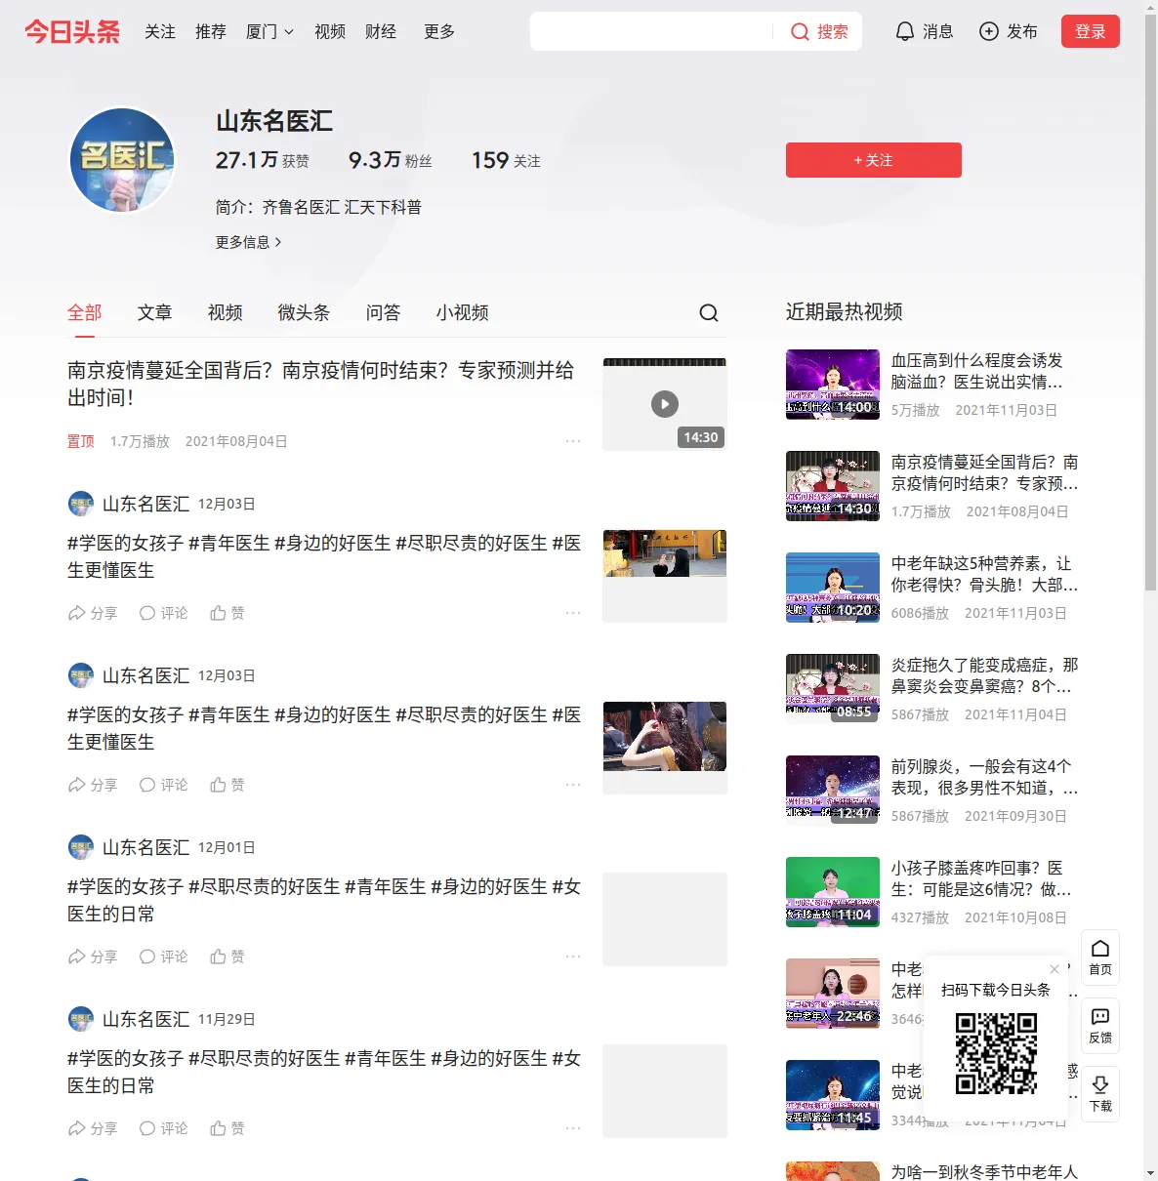This screenshot has height=1181, width=1158.
Task: Click 评论 on the 11月29日 post
Action: 163,1128
